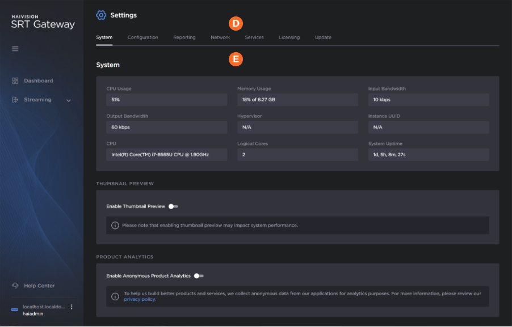Click the Settings gear icon
Viewport: 512px width, 327px height.
102,15
